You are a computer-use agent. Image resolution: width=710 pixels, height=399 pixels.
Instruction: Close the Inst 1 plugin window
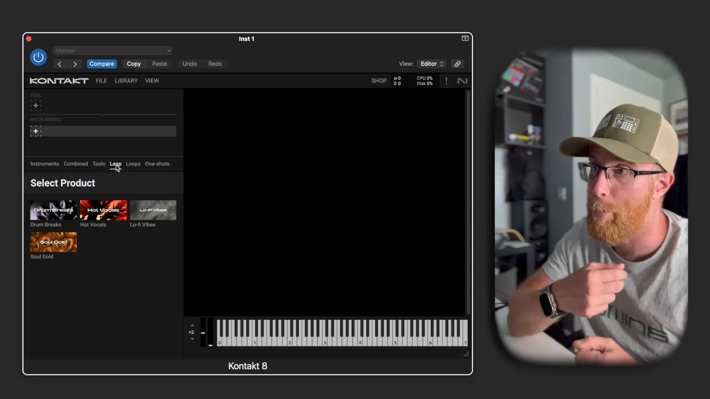pos(29,39)
